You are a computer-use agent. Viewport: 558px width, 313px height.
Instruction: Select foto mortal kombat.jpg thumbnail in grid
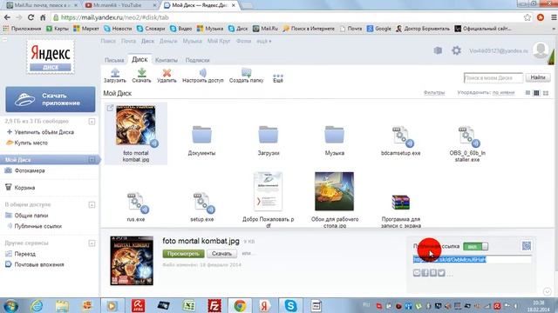[x=136, y=125]
